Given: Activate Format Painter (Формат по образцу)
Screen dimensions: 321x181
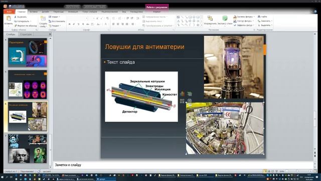Looking at the screenshot, I should coord(26,26).
